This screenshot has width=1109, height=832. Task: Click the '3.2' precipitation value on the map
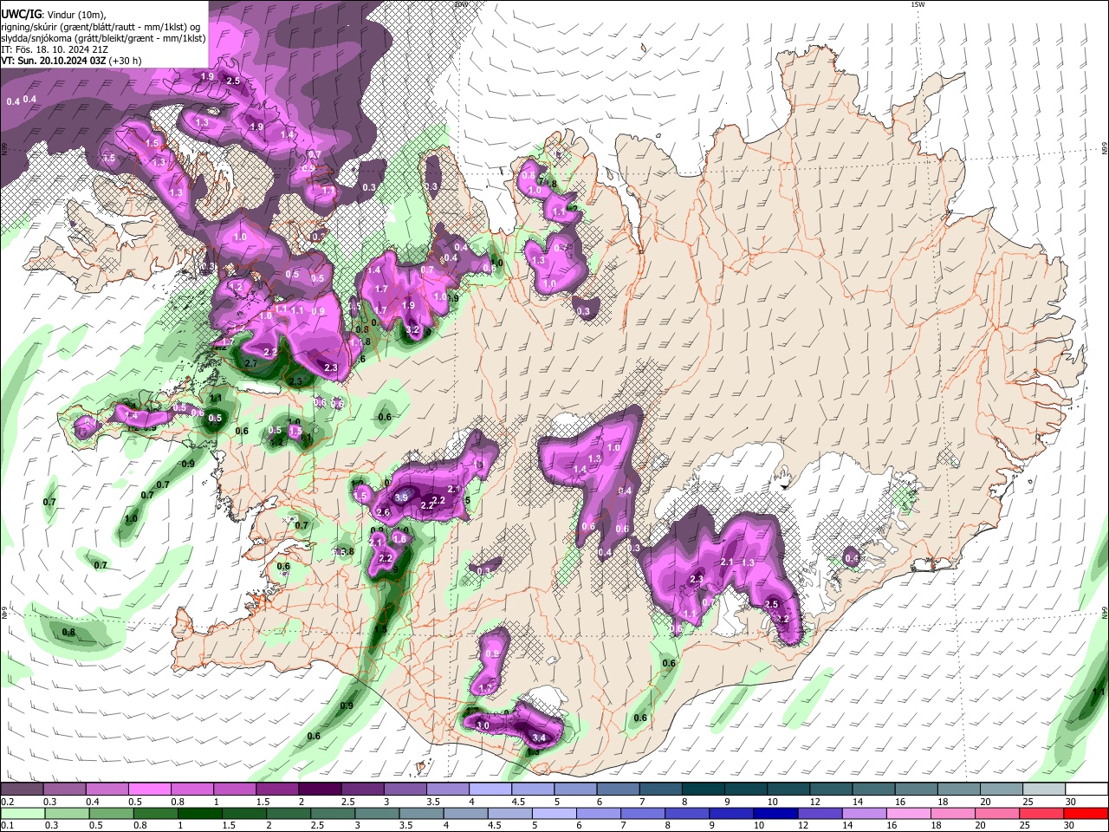[412, 330]
